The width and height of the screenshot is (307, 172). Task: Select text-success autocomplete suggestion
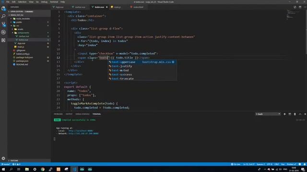pyautogui.click(x=142, y=75)
